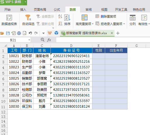Click 全部显示 show all filter button
The width and height of the screenshot is (150, 135).
45,16
